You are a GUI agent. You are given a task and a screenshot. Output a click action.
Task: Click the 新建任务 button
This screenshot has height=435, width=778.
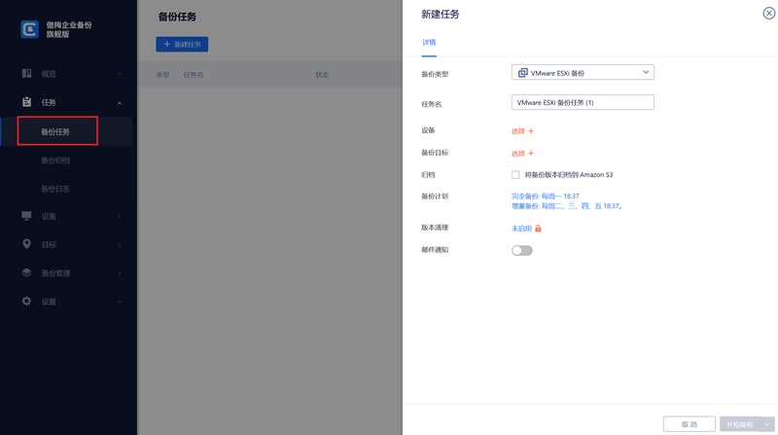point(182,44)
